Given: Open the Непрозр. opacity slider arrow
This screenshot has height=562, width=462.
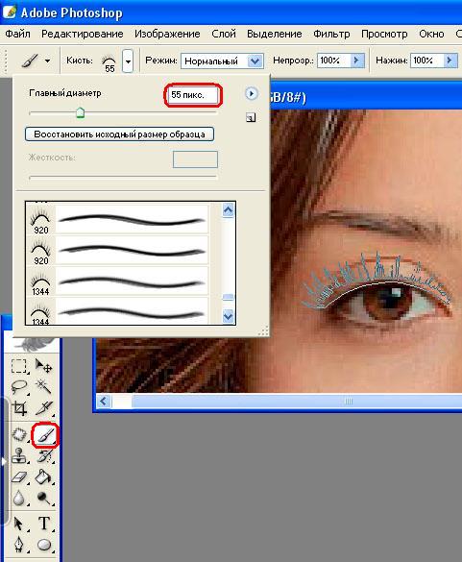Looking at the screenshot, I should pyautogui.click(x=357, y=61).
